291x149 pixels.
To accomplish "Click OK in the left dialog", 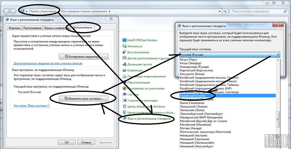I will pos(66,142).
